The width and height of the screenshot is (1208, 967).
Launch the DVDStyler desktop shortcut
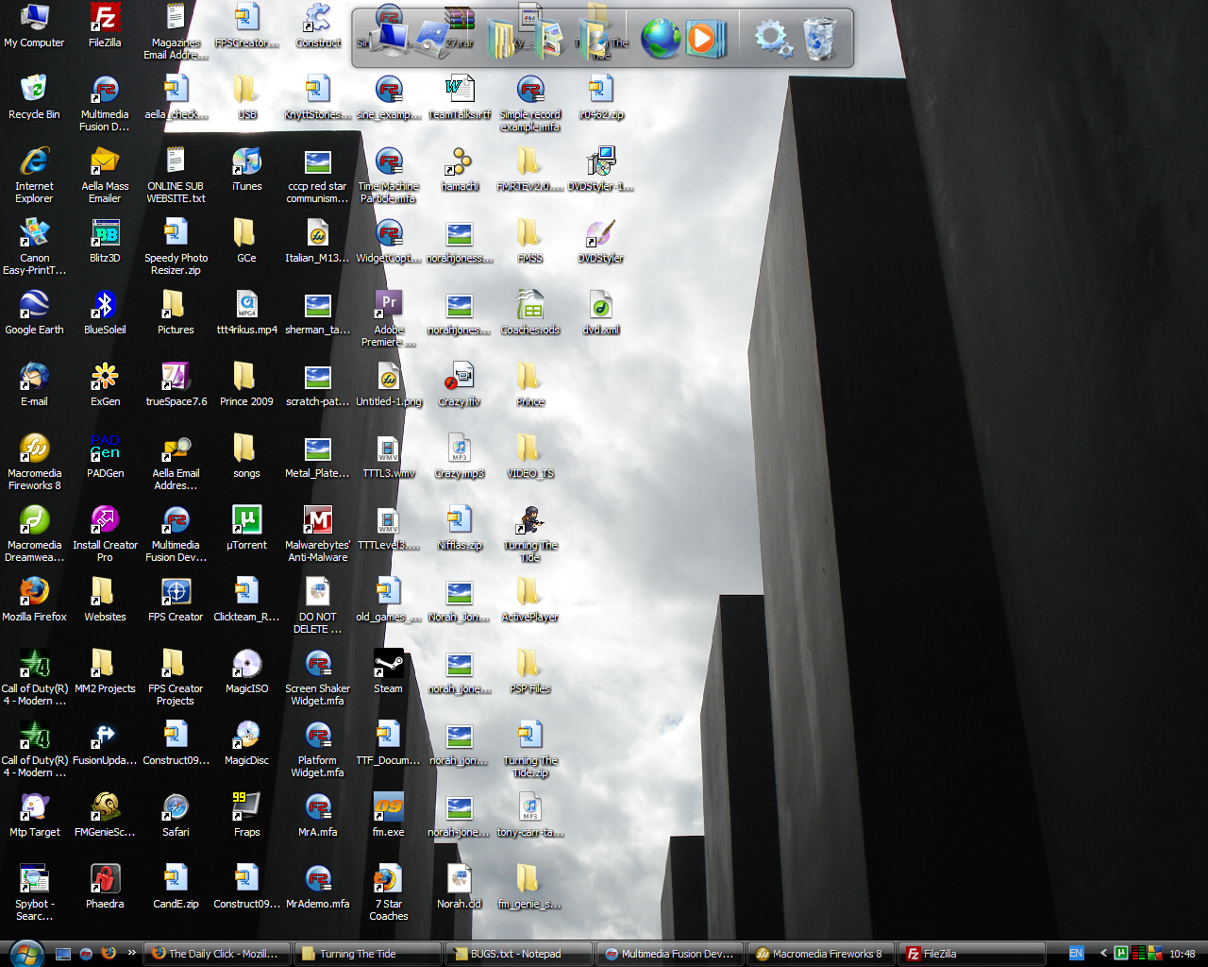601,241
